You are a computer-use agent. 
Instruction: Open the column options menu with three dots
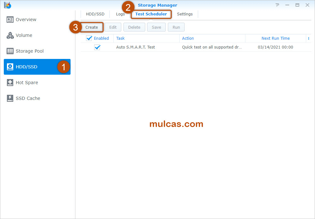coord(308,38)
